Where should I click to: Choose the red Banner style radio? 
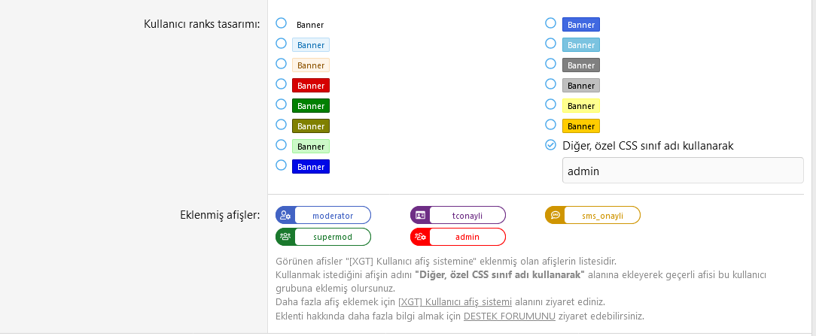click(281, 84)
